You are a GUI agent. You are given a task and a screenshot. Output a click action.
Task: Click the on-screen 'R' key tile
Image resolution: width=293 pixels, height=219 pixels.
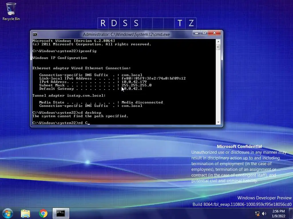[103, 23]
